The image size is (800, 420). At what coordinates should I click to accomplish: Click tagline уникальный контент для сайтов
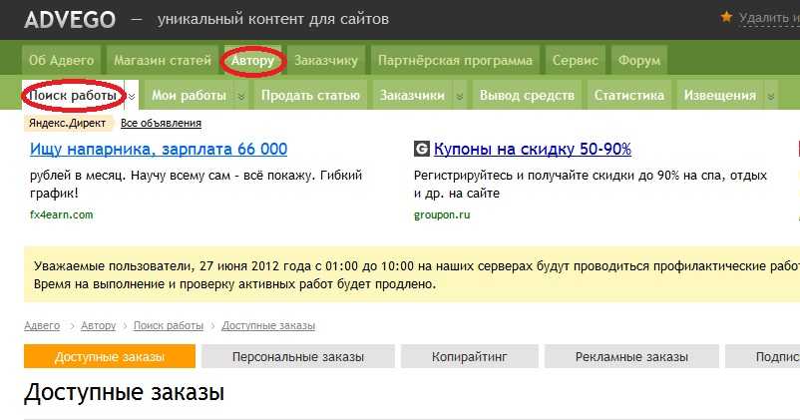coord(273,19)
